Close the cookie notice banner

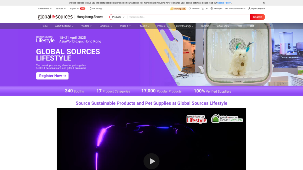[264, 3]
